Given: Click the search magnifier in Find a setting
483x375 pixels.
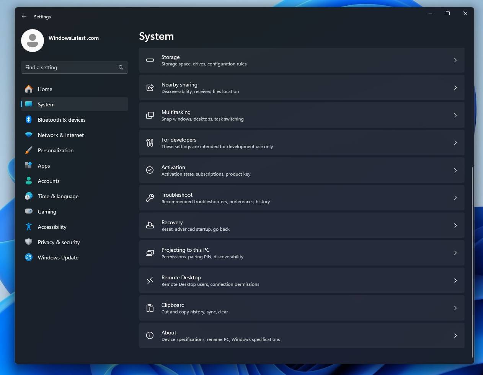Looking at the screenshot, I should [x=121, y=67].
